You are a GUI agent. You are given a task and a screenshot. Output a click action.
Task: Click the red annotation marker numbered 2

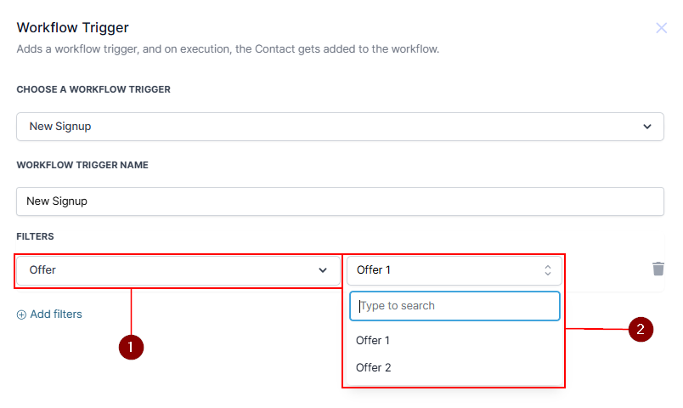point(641,329)
